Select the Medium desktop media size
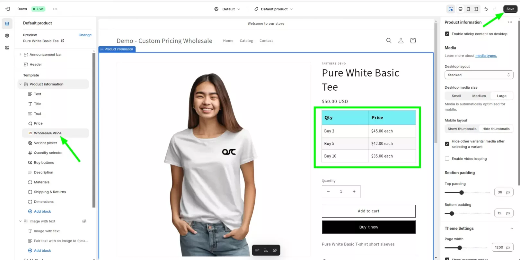Viewport: 520px width, 260px height. click(479, 96)
